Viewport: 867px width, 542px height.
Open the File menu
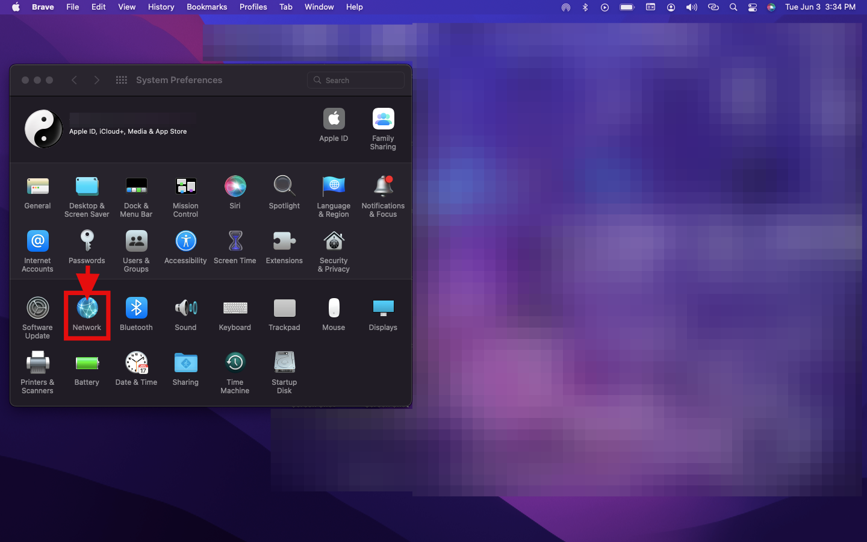click(x=73, y=7)
